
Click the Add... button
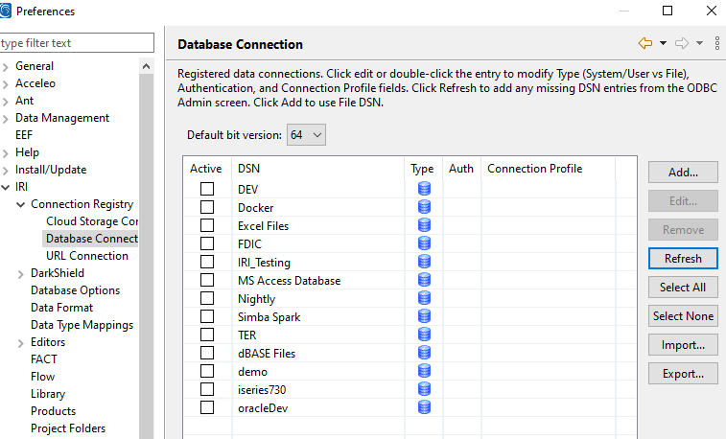pos(683,173)
